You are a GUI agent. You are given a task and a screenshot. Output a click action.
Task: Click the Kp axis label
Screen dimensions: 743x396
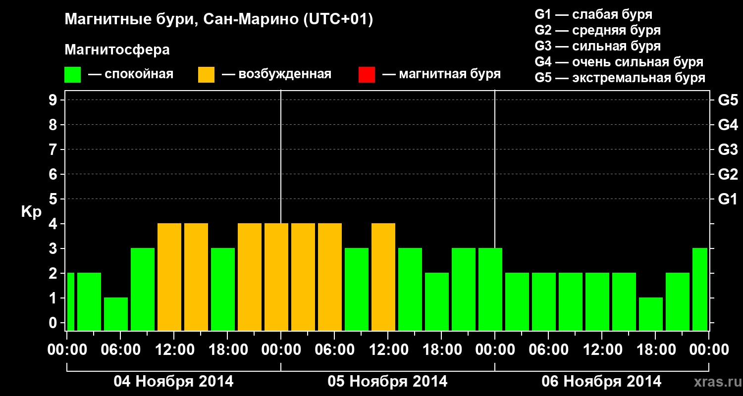tap(31, 212)
